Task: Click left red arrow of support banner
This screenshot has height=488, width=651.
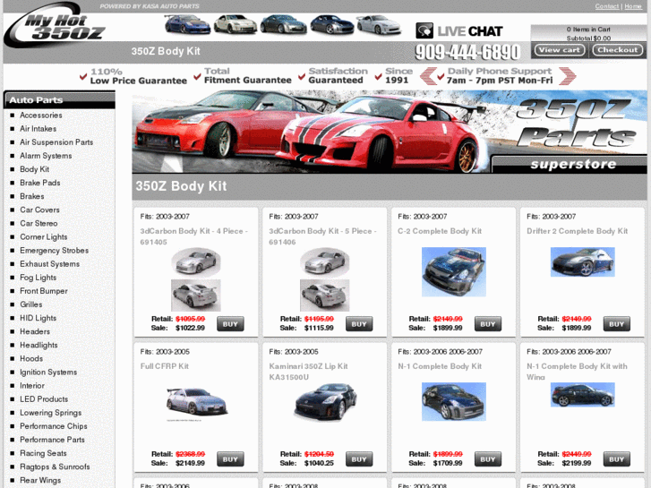Action: tap(428, 76)
